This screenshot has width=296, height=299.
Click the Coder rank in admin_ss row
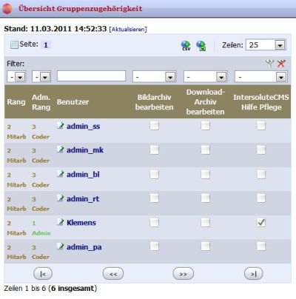click(x=41, y=137)
